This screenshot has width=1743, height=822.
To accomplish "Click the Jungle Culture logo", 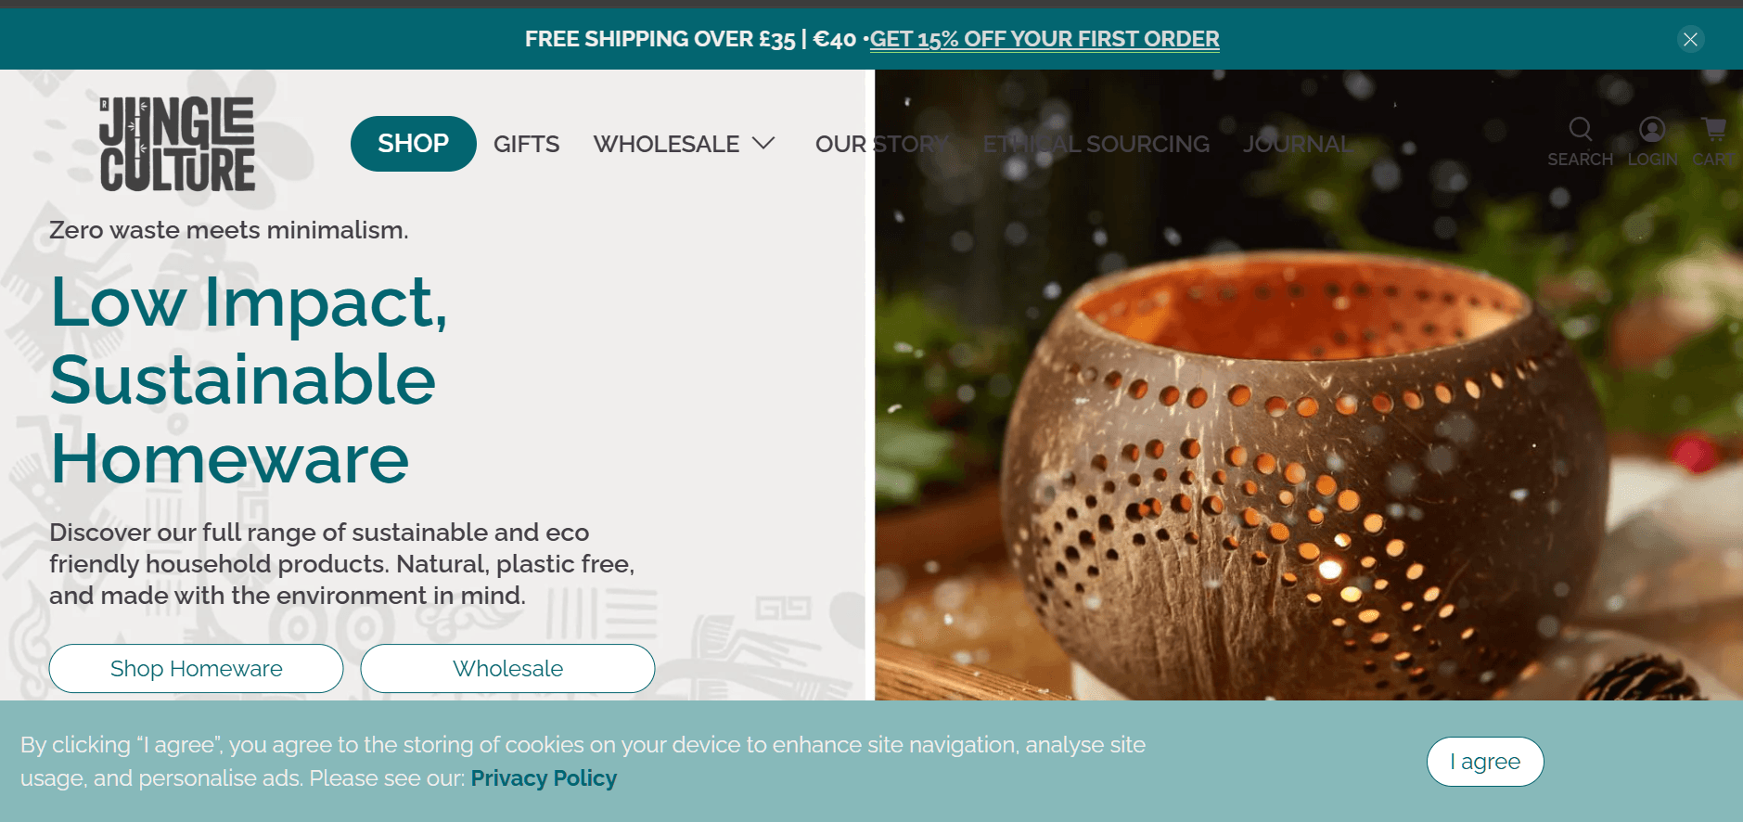I will [x=177, y=144].
